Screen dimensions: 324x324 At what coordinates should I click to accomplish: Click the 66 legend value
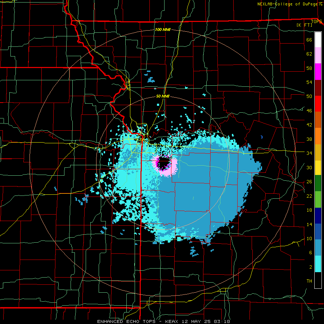click(x=309, y=40)
